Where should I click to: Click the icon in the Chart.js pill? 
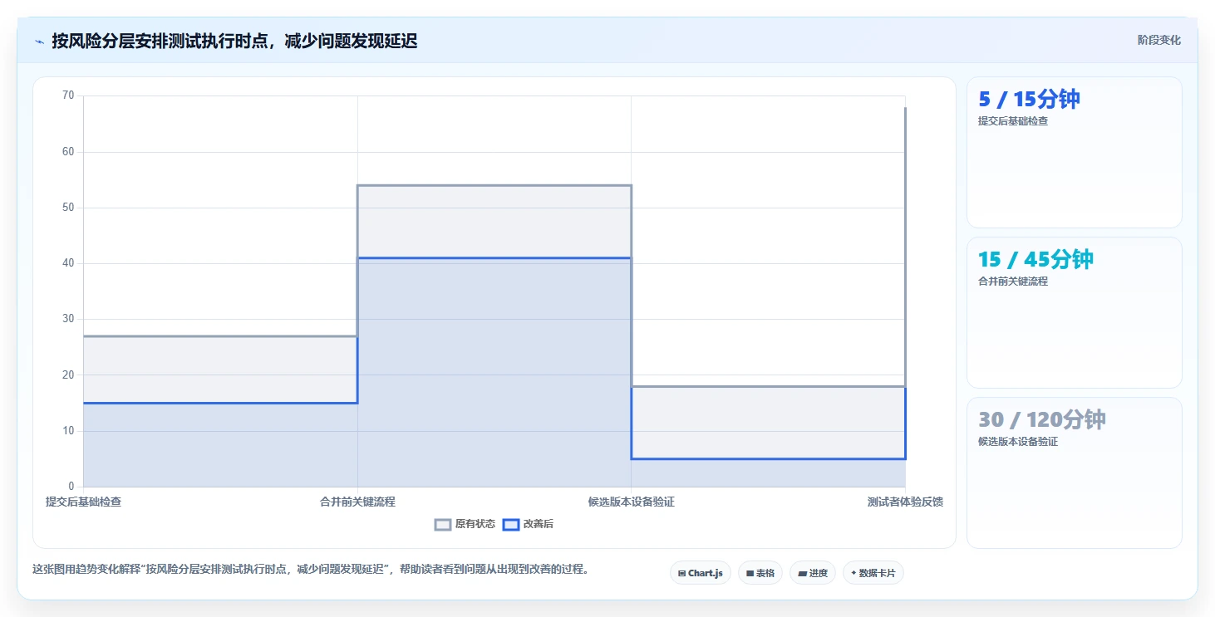click(x=681, y=573)
